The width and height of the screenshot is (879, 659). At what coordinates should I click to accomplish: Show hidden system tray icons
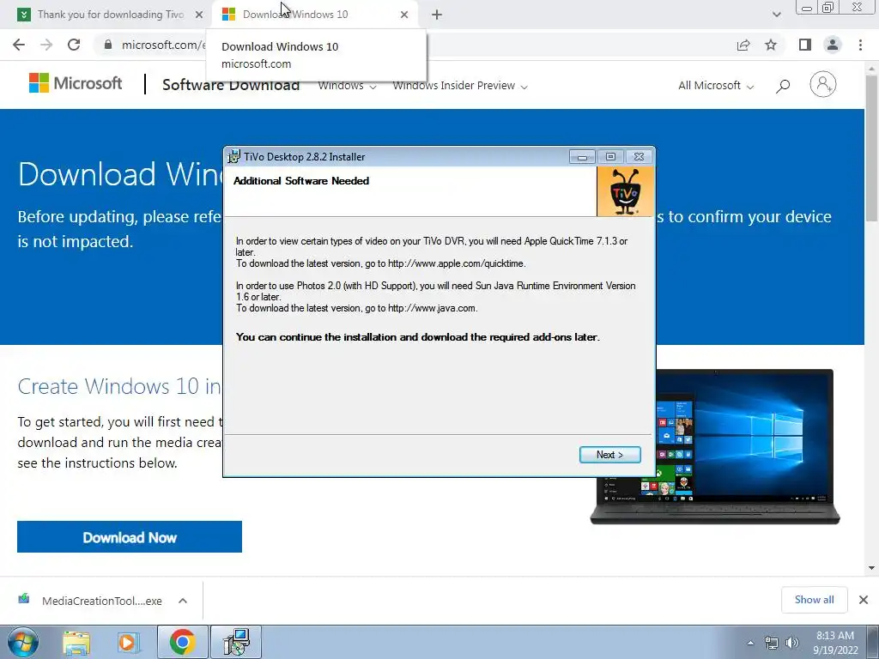[x=750, y=643]
